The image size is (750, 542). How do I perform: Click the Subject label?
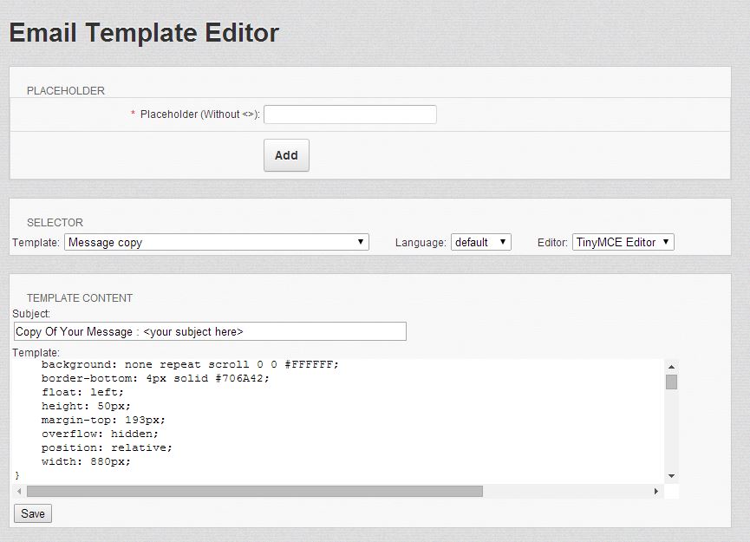(x=31, y=313)
